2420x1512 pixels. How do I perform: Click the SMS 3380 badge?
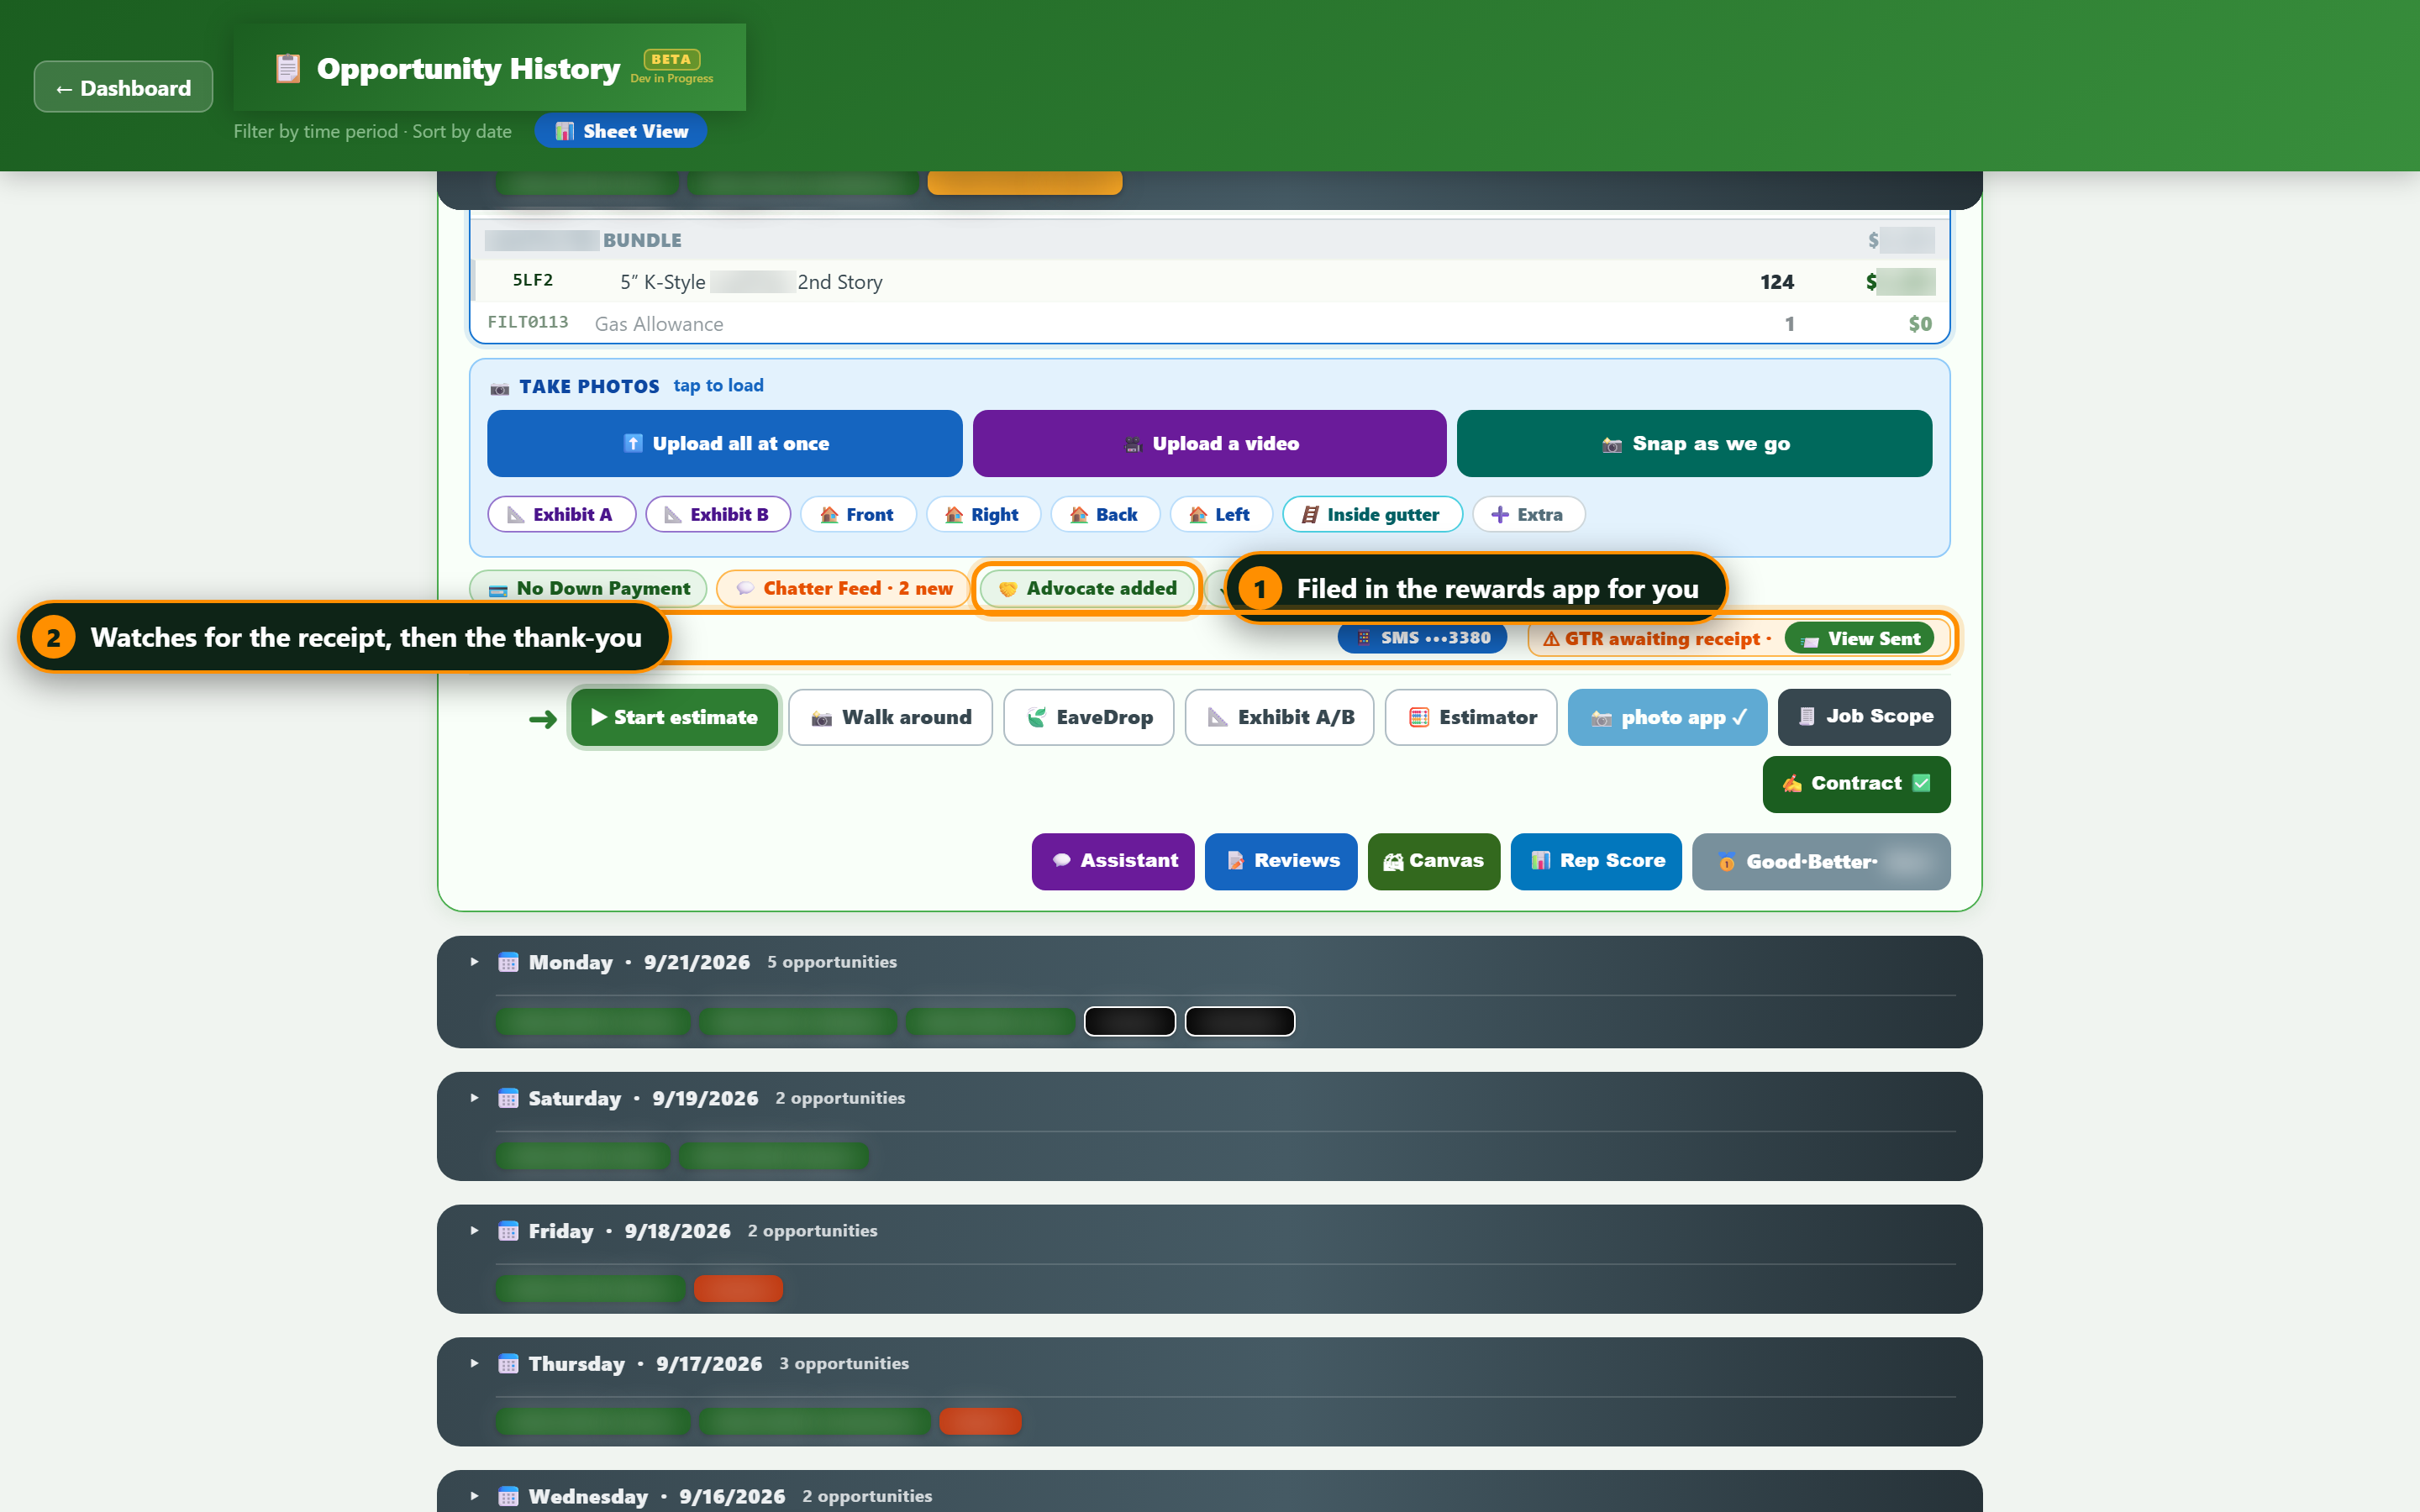click(1422, 638)
